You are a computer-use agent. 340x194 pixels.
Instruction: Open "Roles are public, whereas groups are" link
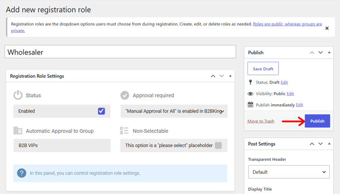coord(288,24)
